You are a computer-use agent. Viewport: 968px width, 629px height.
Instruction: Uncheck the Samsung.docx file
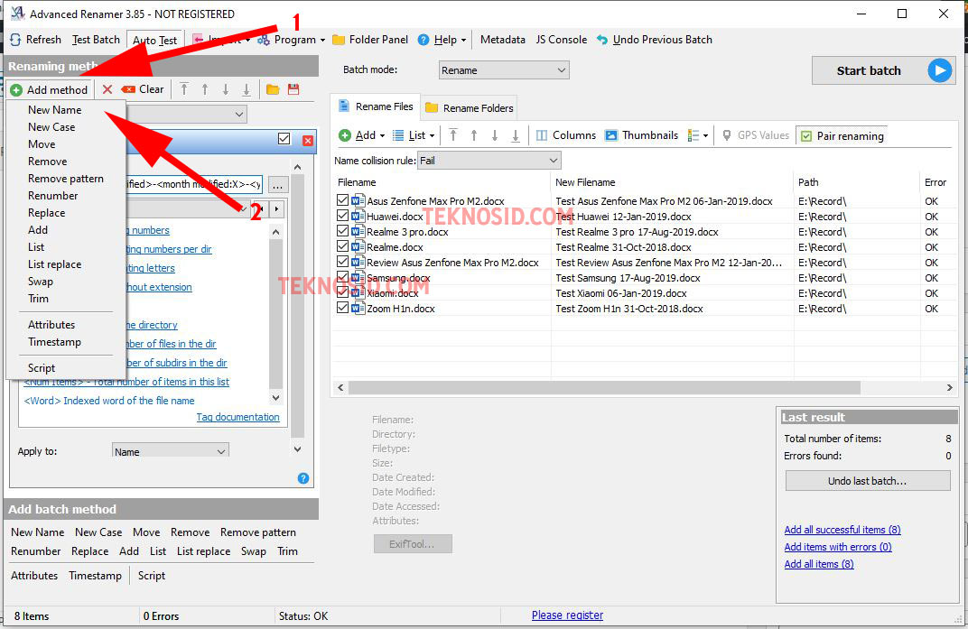[x=342, y=278]
